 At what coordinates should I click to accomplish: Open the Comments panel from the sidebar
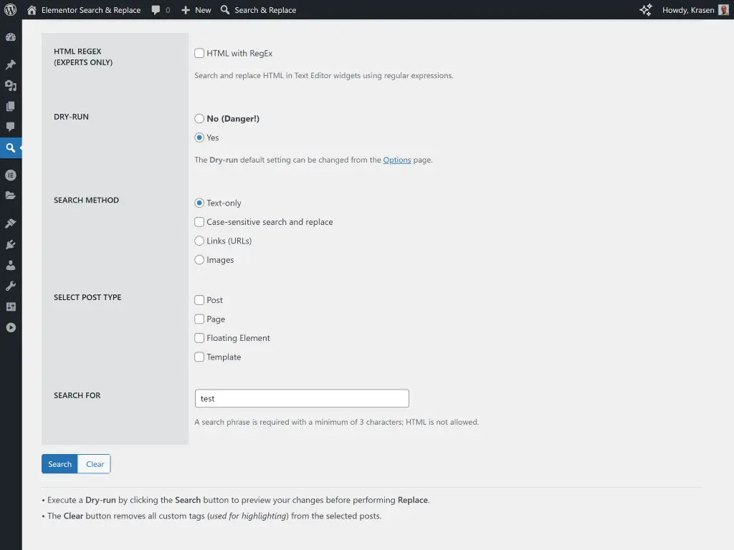tap(10, 127)
